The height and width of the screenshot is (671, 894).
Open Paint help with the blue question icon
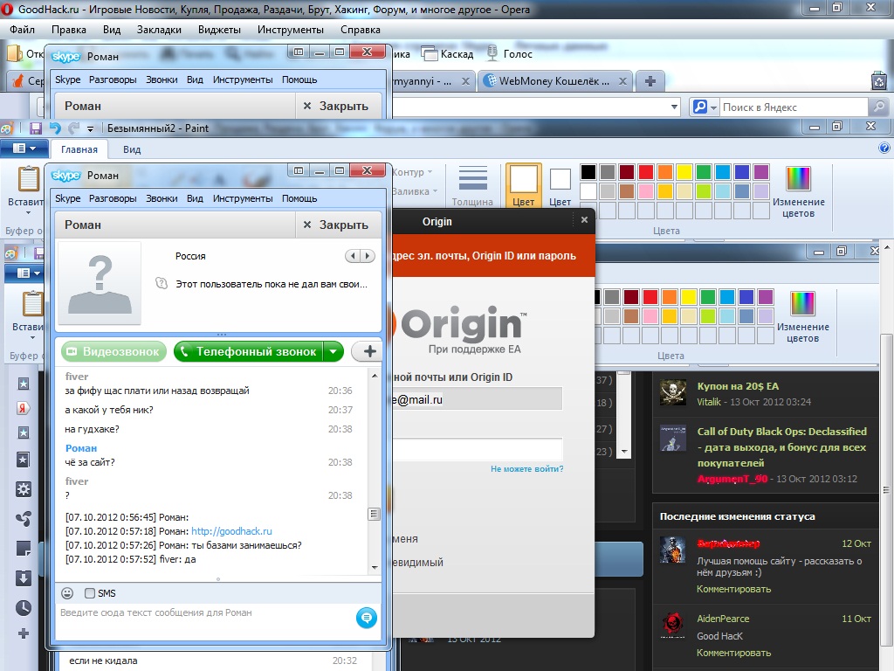click(x=884, y=149)
